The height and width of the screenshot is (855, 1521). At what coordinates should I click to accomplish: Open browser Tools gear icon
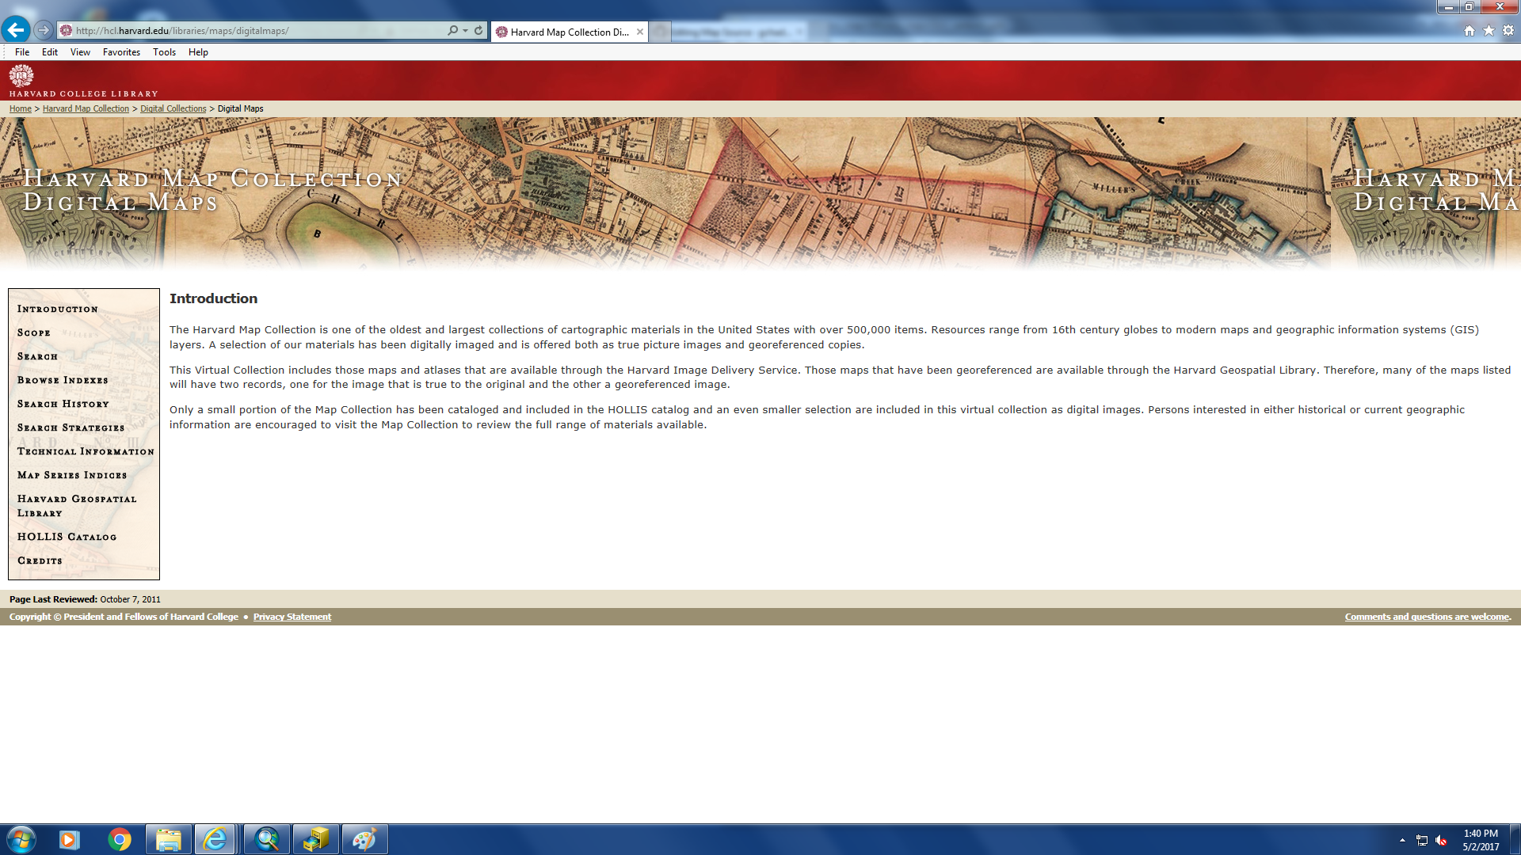1508,30
